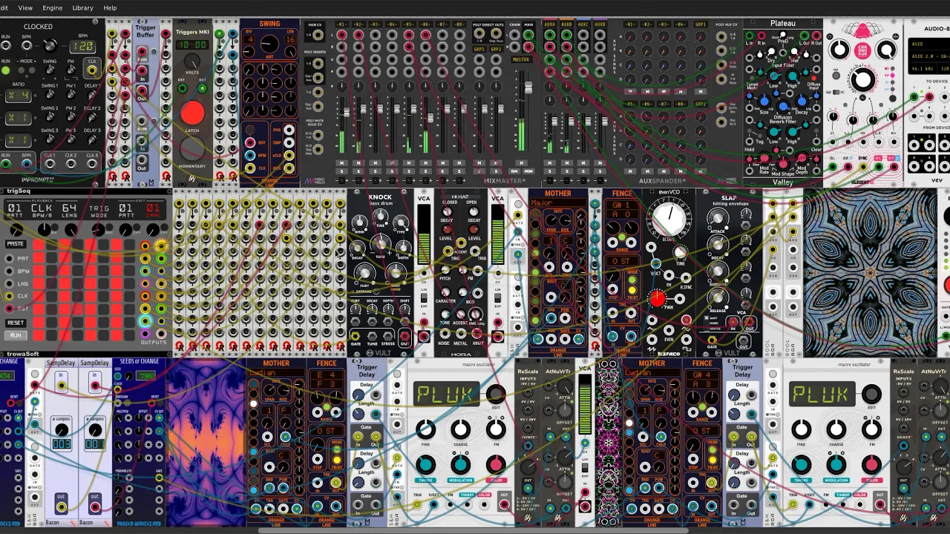The width and height of the screenshot is (950, 534).
Task: Click the blue kaleidoscope visualizer module
Action: click(870, 272)
